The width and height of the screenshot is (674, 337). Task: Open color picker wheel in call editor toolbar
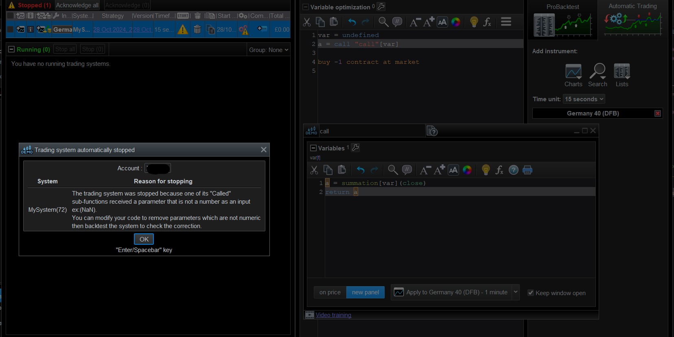[x=467, y=170]
